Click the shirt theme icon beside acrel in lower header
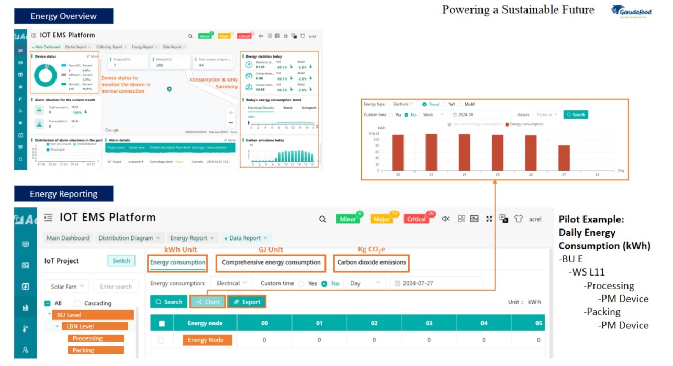 tap(518, 219)
